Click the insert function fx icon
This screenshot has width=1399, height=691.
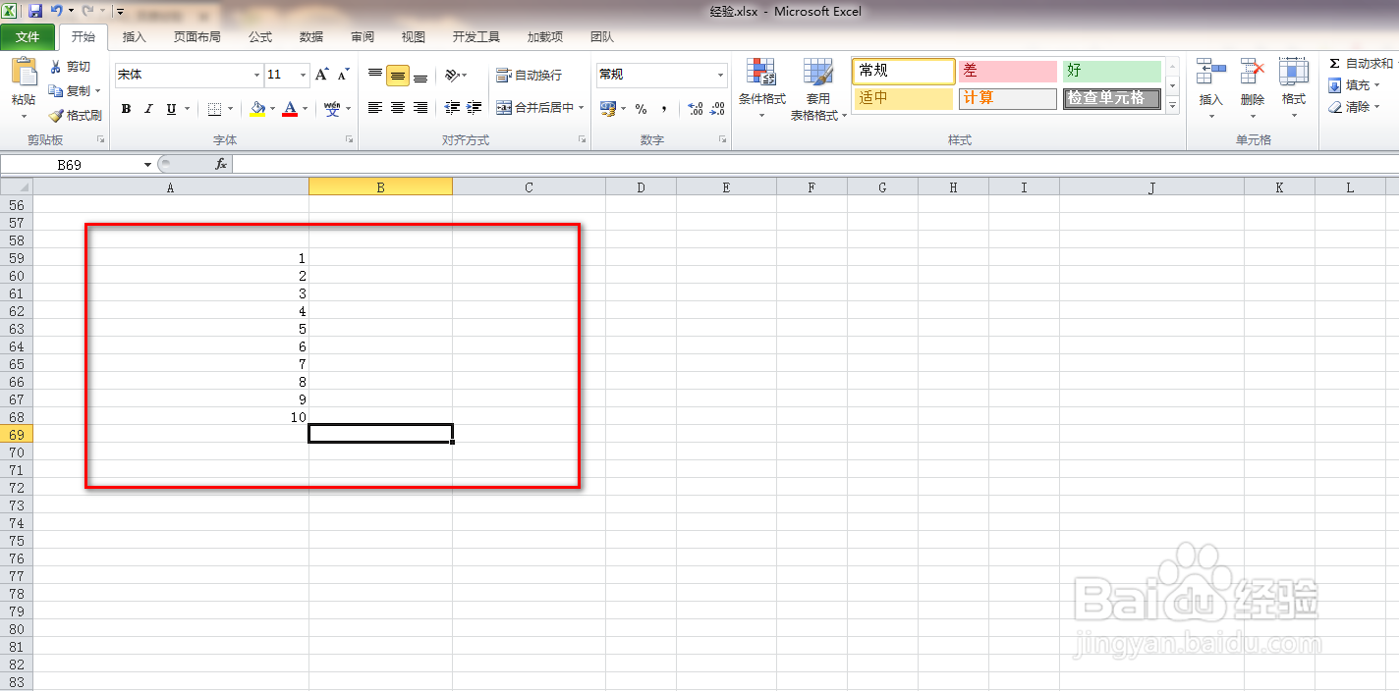tap(221, 164)
